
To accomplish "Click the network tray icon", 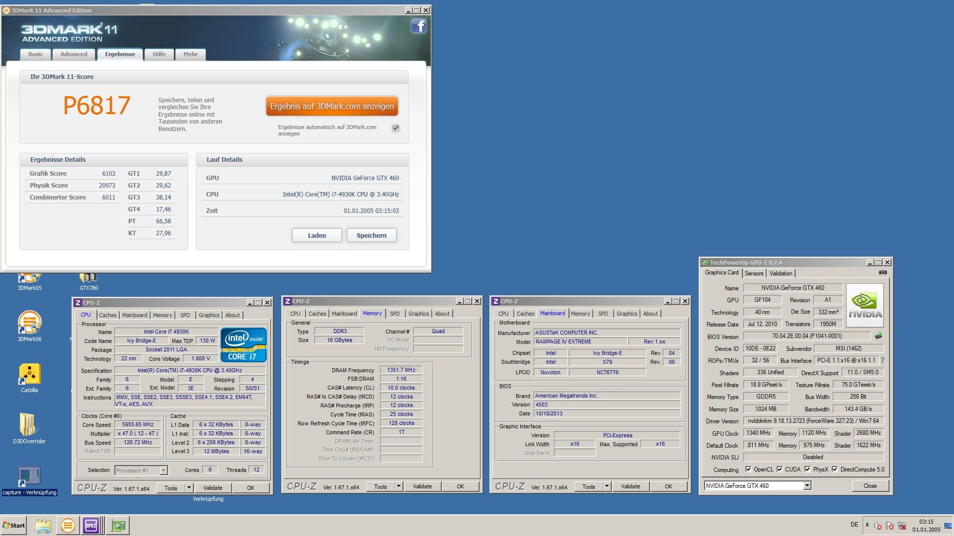I will (902, 526).
